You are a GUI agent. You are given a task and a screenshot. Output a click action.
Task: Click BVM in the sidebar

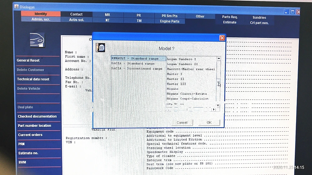pos(22,162)
